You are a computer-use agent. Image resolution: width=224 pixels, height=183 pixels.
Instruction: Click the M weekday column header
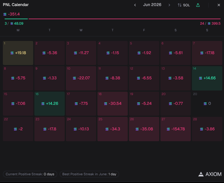coord(18,30)
